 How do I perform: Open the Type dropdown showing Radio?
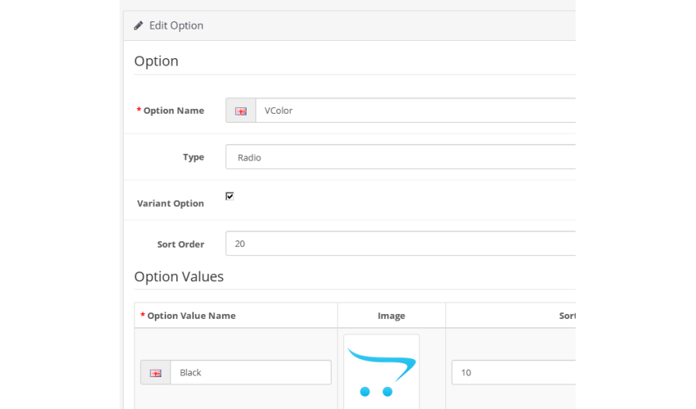400,157
